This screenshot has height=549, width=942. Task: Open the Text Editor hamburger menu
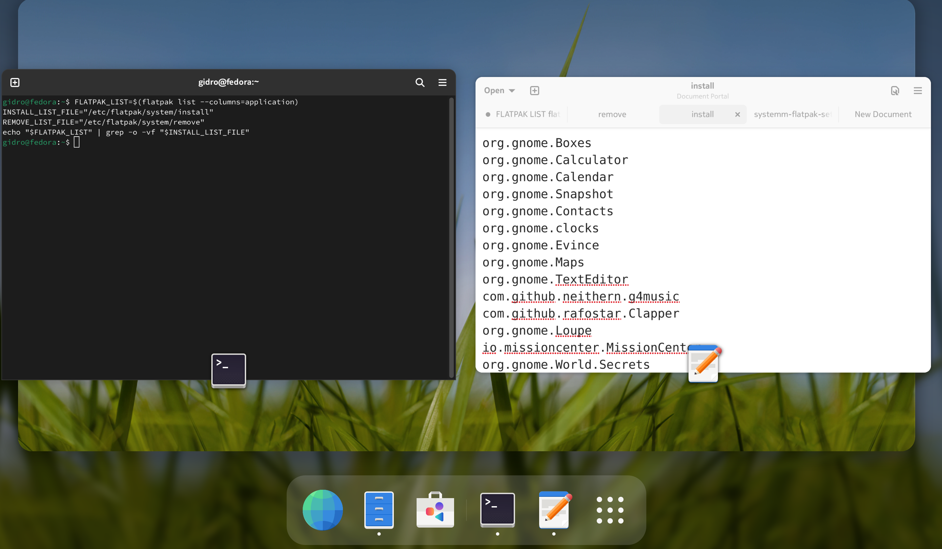[x=918, y=91]
